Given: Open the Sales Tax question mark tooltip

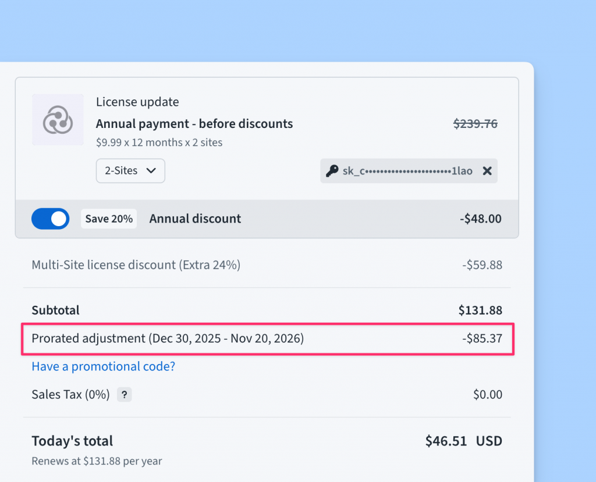Looking at the screenshot, I should pos(124,395).
